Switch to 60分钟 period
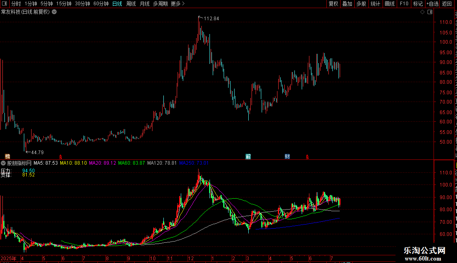The image size is (457, 263). coord(101,4)
